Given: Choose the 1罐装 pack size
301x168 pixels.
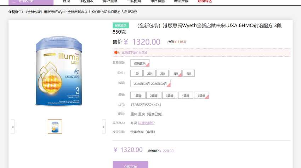Looking at the screenshot, I should click(138, 95).
